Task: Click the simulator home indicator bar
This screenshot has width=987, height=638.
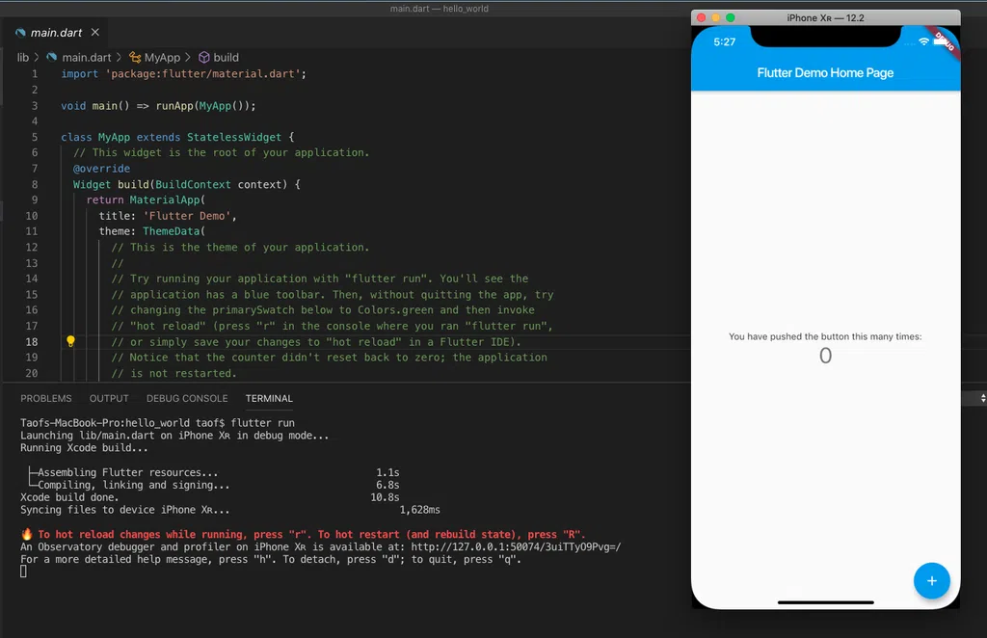Action: [825, 602]
